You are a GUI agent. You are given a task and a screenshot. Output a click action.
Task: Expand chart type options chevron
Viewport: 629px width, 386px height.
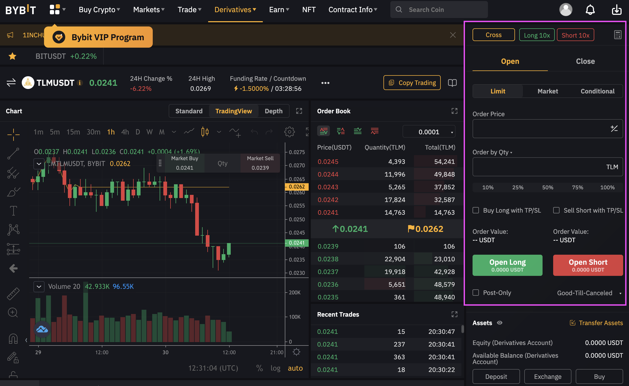[219, 132]
